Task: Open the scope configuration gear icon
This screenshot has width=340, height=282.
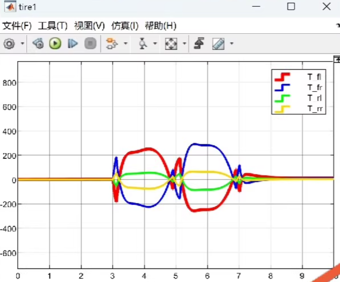Action: tap(9, 44)
